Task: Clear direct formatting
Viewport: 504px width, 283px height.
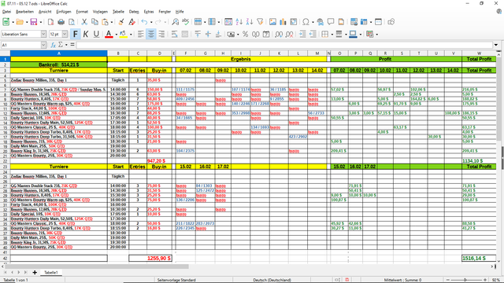Action: 132,22
